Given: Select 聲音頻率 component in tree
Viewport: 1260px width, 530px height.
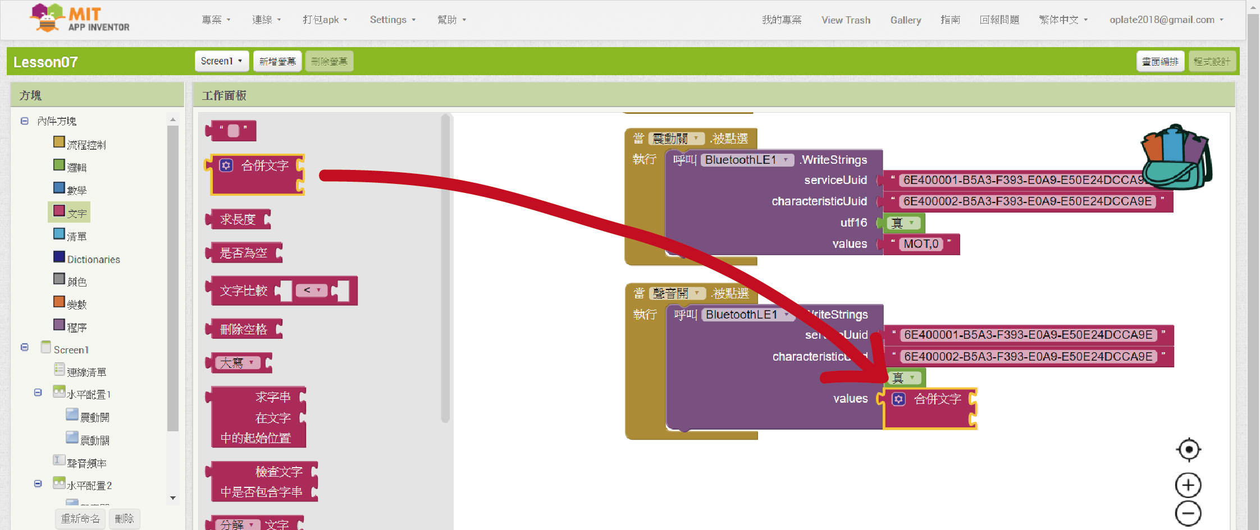Looking at the screenshot, I should tap(86, 463).
